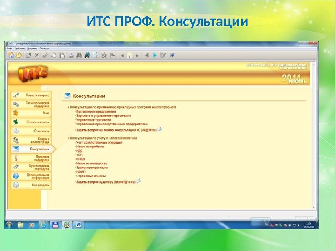Click the dark blue binoculars search icon
Screen dimensions: 335x251
coord(87,55)
